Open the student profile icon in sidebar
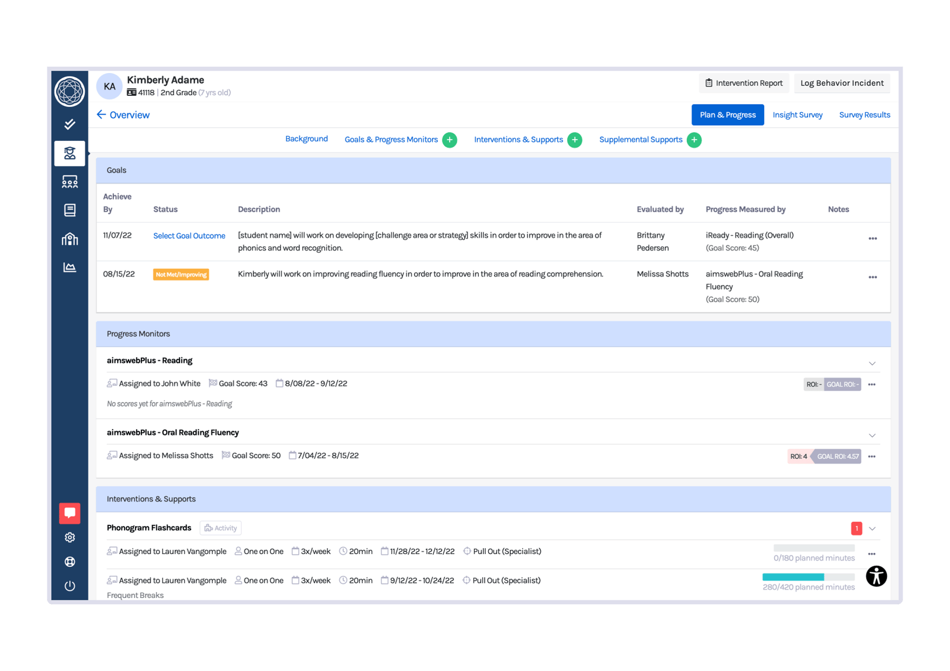 [x=70, y=153]
